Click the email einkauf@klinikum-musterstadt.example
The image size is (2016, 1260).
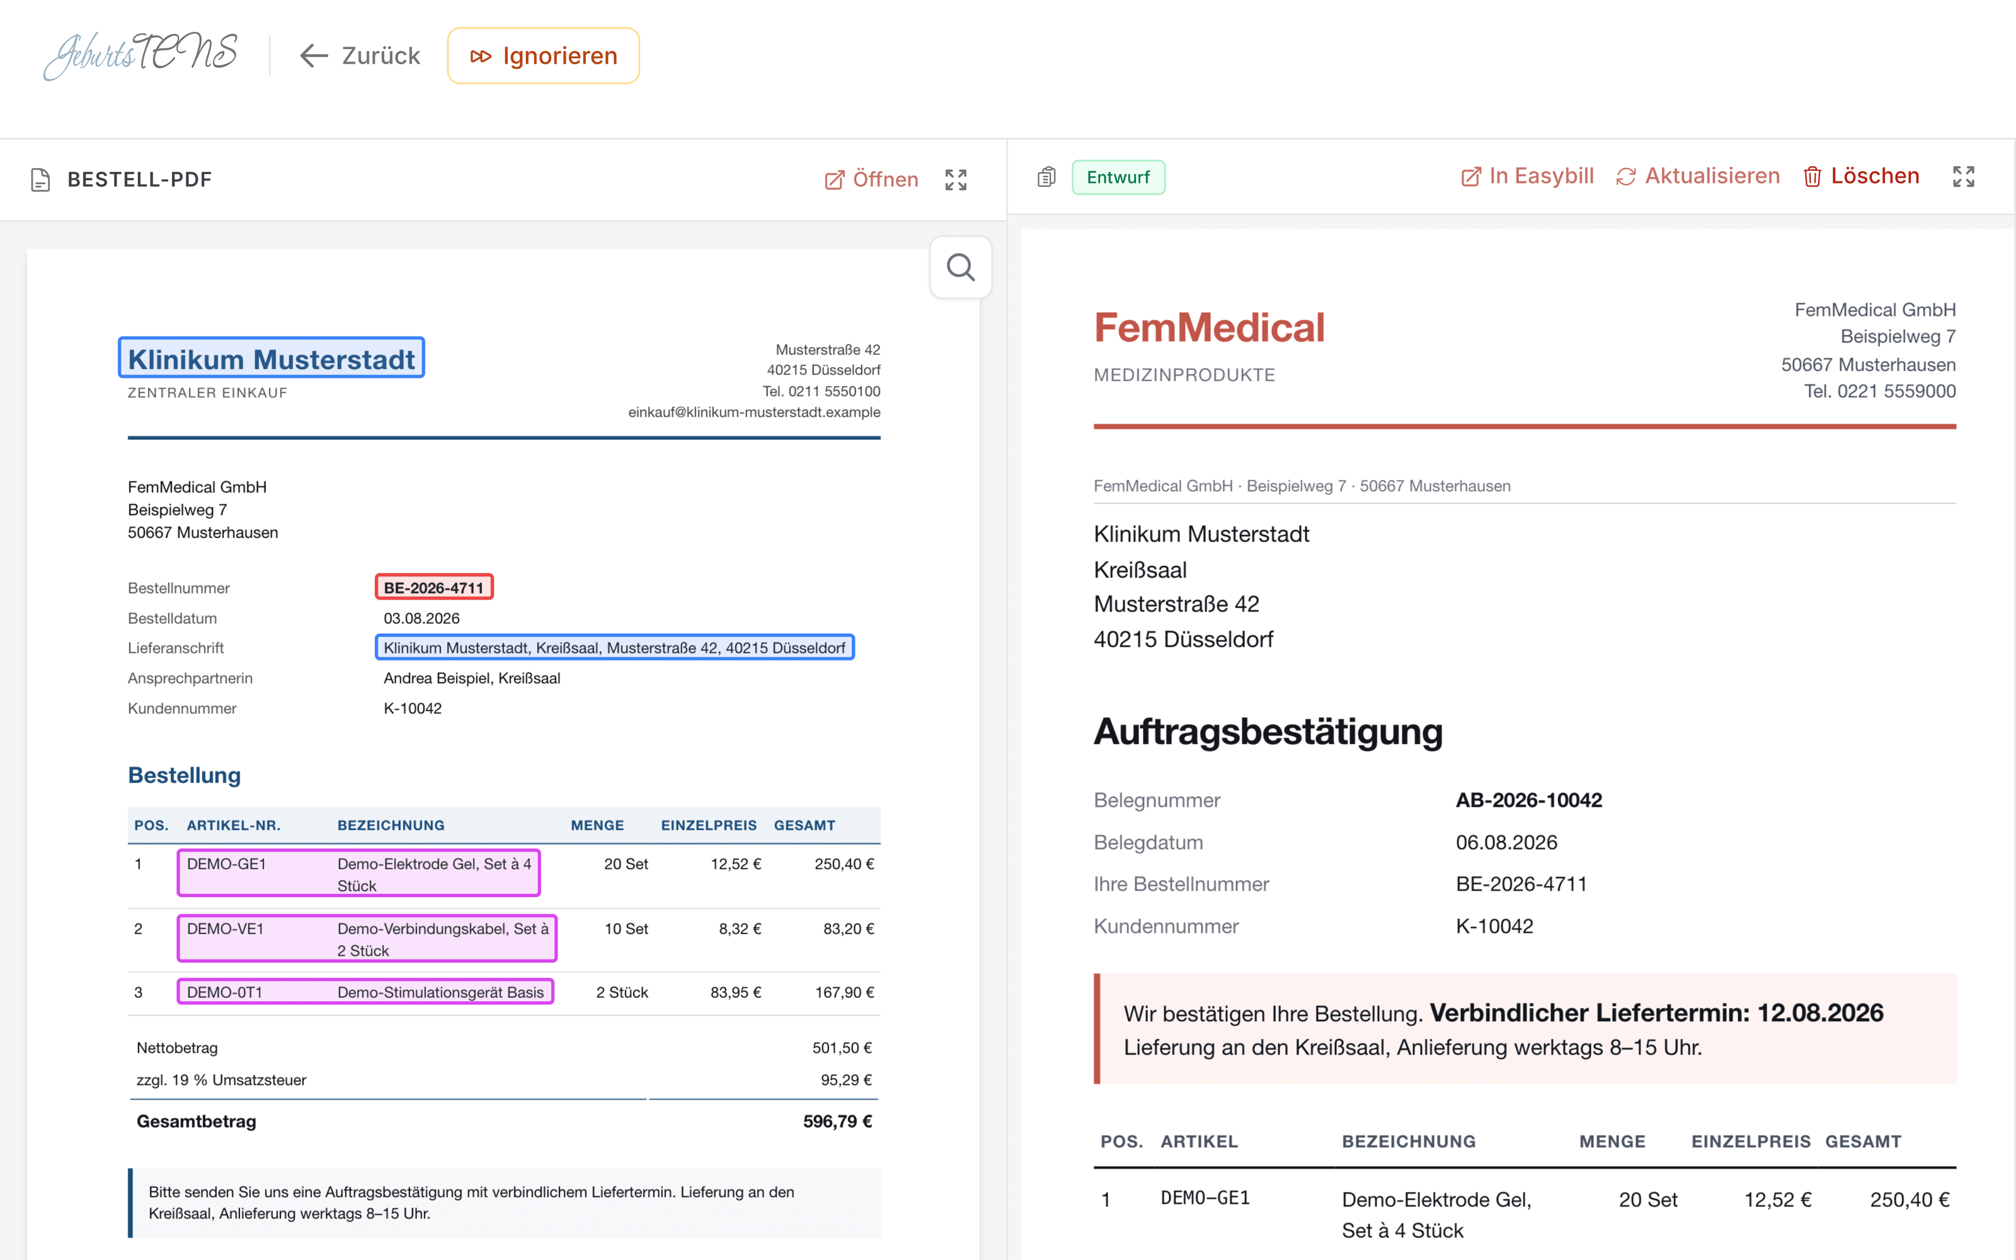(754, 411)
